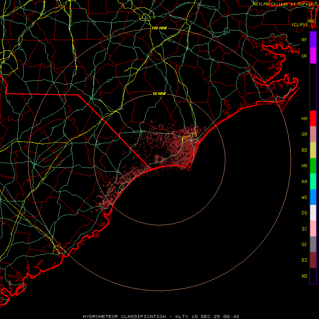Click the RF purple legend swatch

pos(313,40)
